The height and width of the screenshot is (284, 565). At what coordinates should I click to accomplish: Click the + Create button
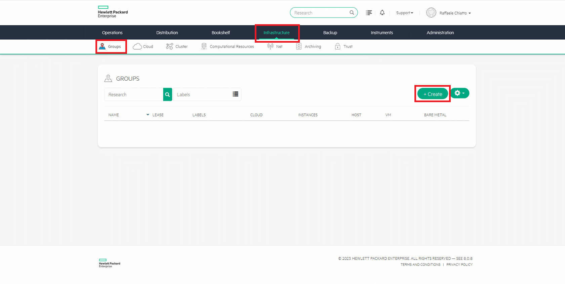pyautogui.click(x=433, y=94)
